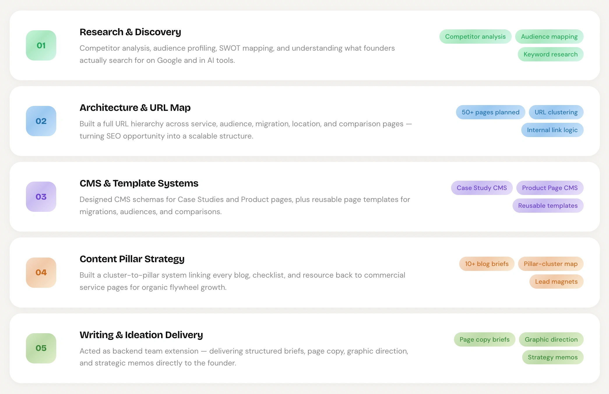Select the Audience mapping tag
This screenshot has width=609, height=394.
[x=549, y=37]
